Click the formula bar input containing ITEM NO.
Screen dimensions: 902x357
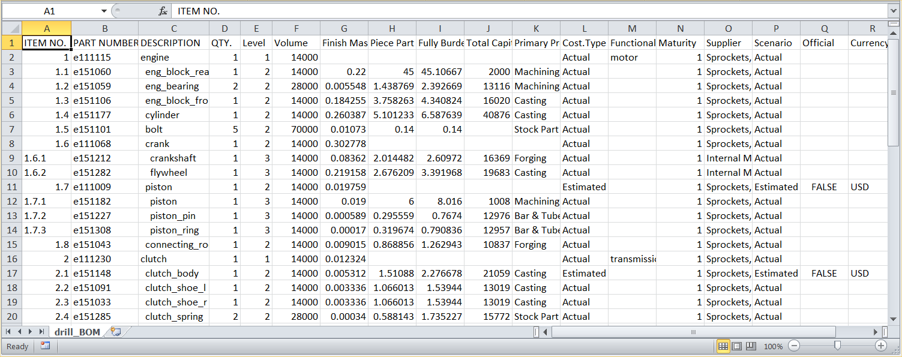(x=528, y=11)
